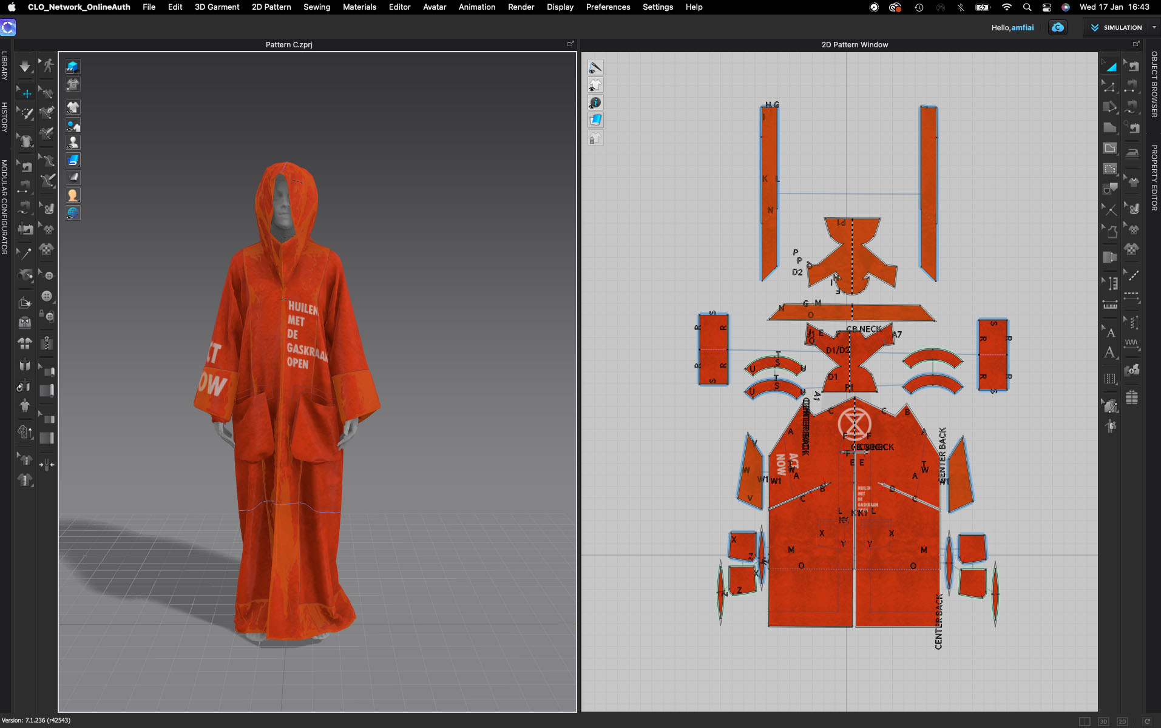
Task: Pop out the Pattern C.zprj 3D window
Action: 570,44
